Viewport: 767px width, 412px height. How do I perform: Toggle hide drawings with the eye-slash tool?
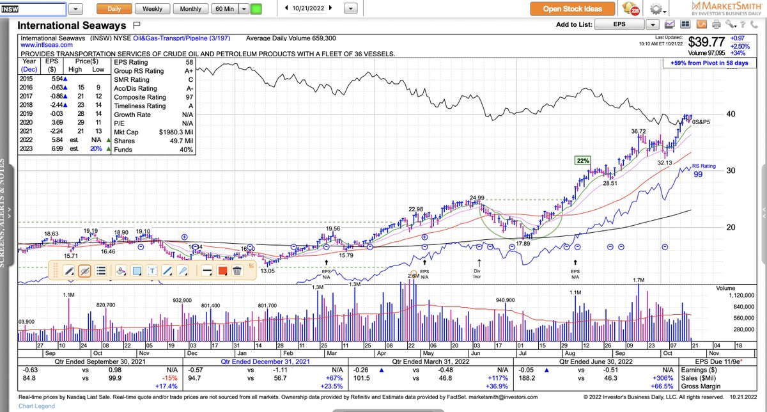(84, 271)
